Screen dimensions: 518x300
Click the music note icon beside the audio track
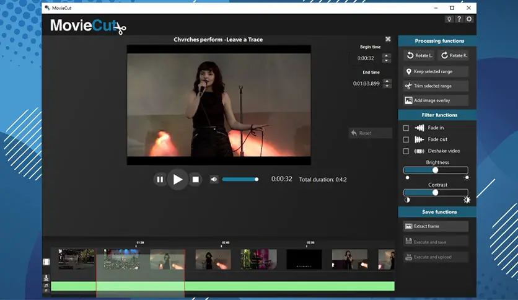[x=46, y=286]
